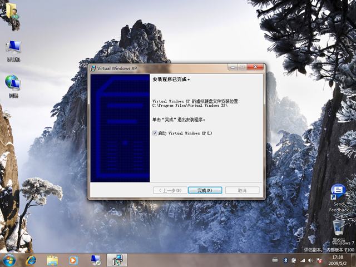This screenshot has height=267, width=356.
Task: Click the Show Desktop strip
Action: (354, 260)
